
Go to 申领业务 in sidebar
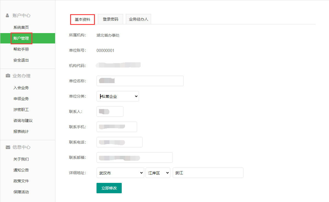(x=21, y=99)
